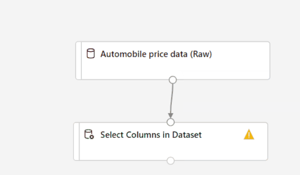Open the yellow warning triangle on Select Columns

click(x=249, y=135)
